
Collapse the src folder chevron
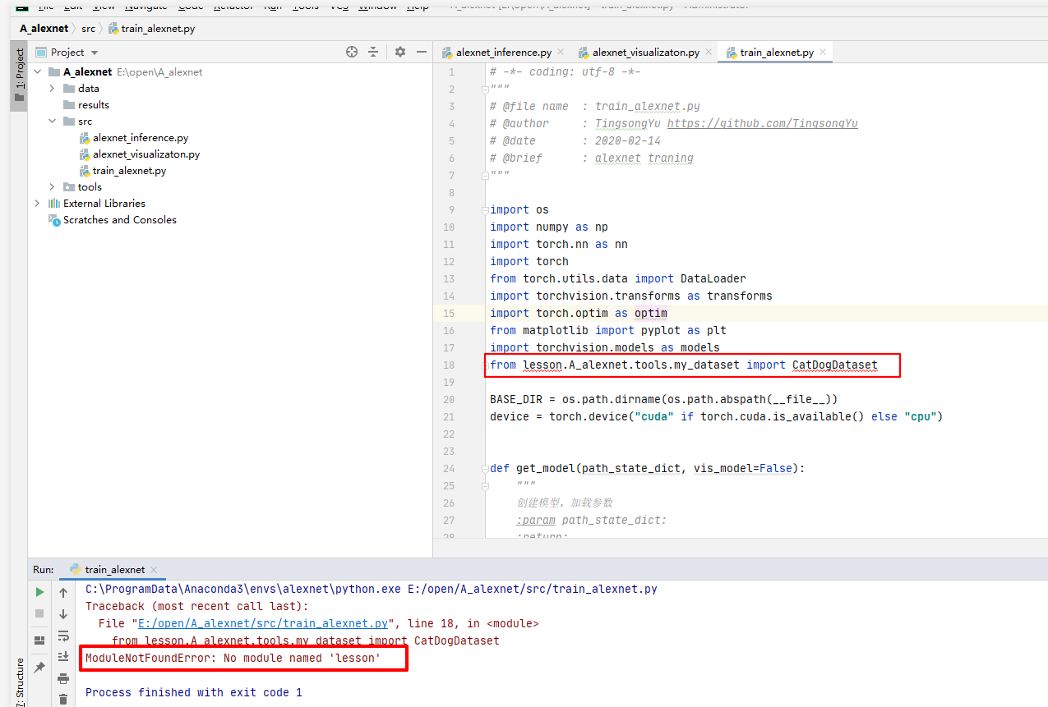coord(53,122)
